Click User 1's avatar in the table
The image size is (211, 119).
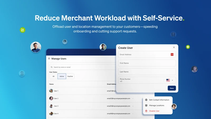point(51,91)
